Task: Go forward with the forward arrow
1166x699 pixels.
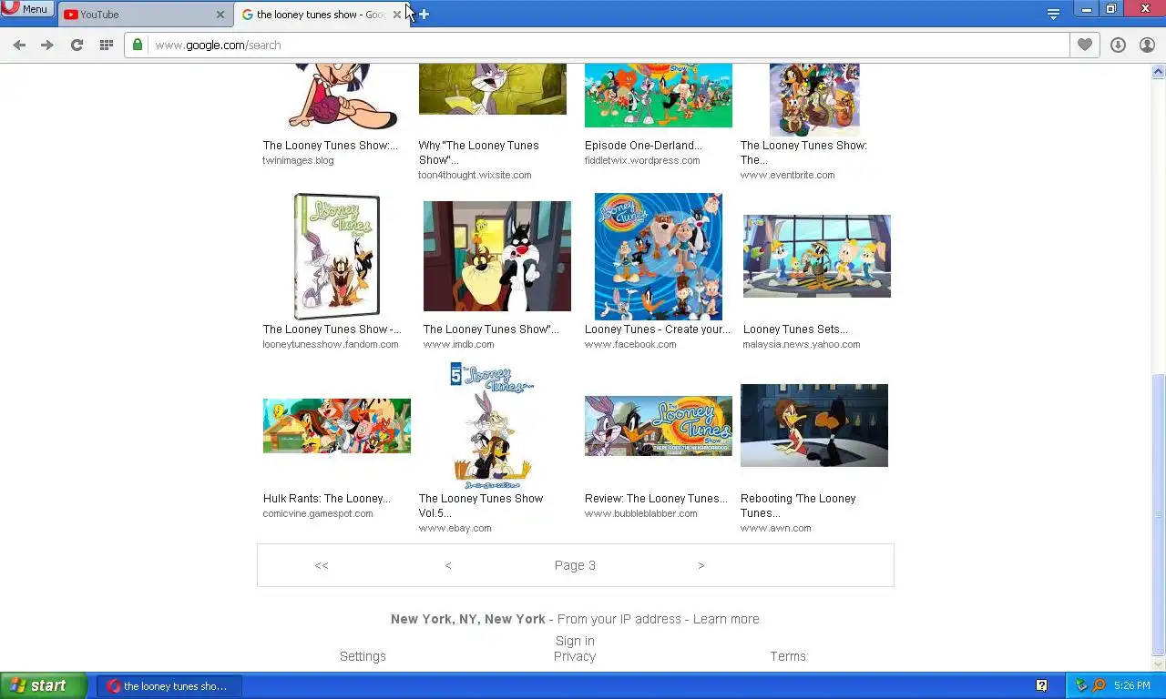Action: pos(47,45)
